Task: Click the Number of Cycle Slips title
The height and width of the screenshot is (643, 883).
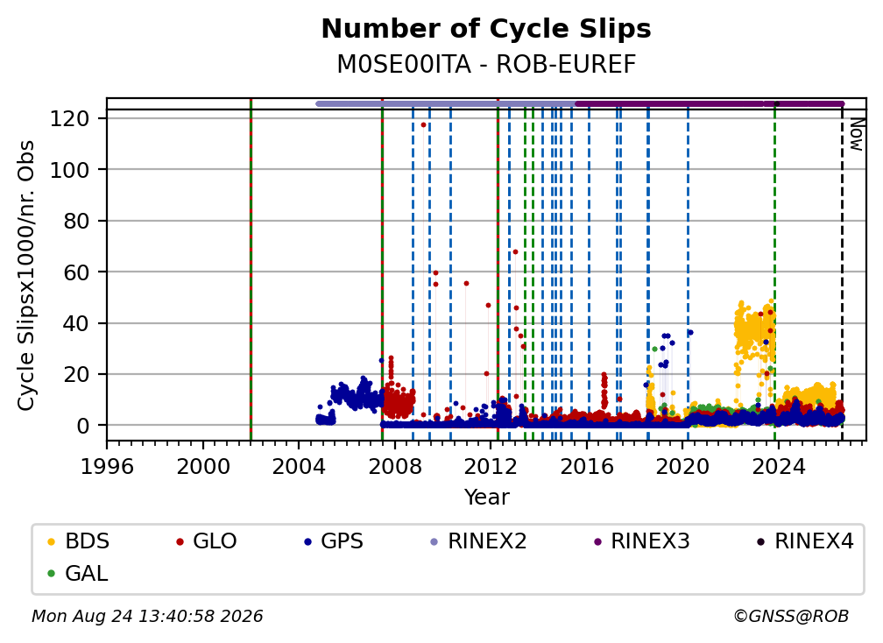Action: 486,29
